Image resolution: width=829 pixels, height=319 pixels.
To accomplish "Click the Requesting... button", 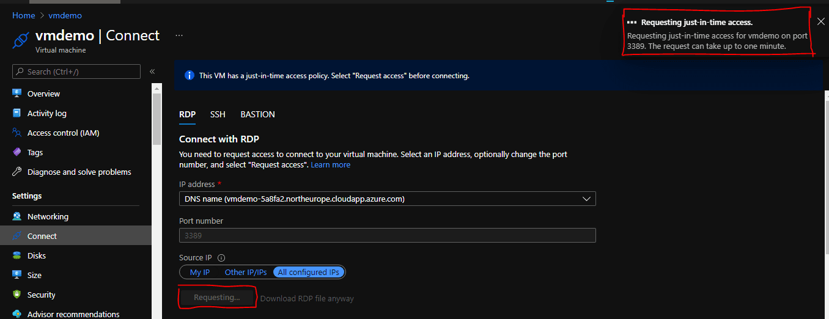I will 217,298.
